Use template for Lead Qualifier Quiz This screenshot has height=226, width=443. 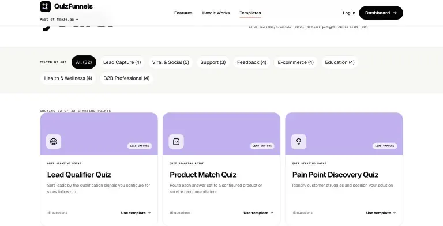136,213
